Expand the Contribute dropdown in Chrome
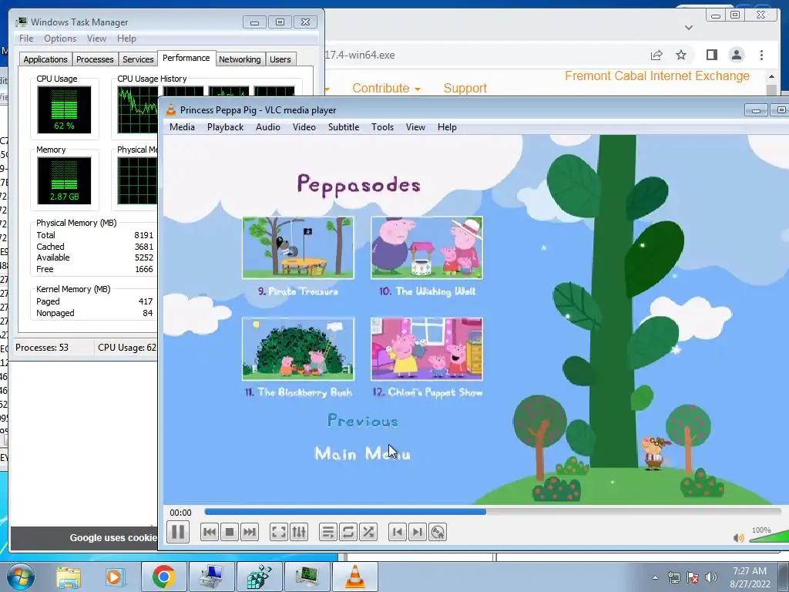 click(386, 89)
